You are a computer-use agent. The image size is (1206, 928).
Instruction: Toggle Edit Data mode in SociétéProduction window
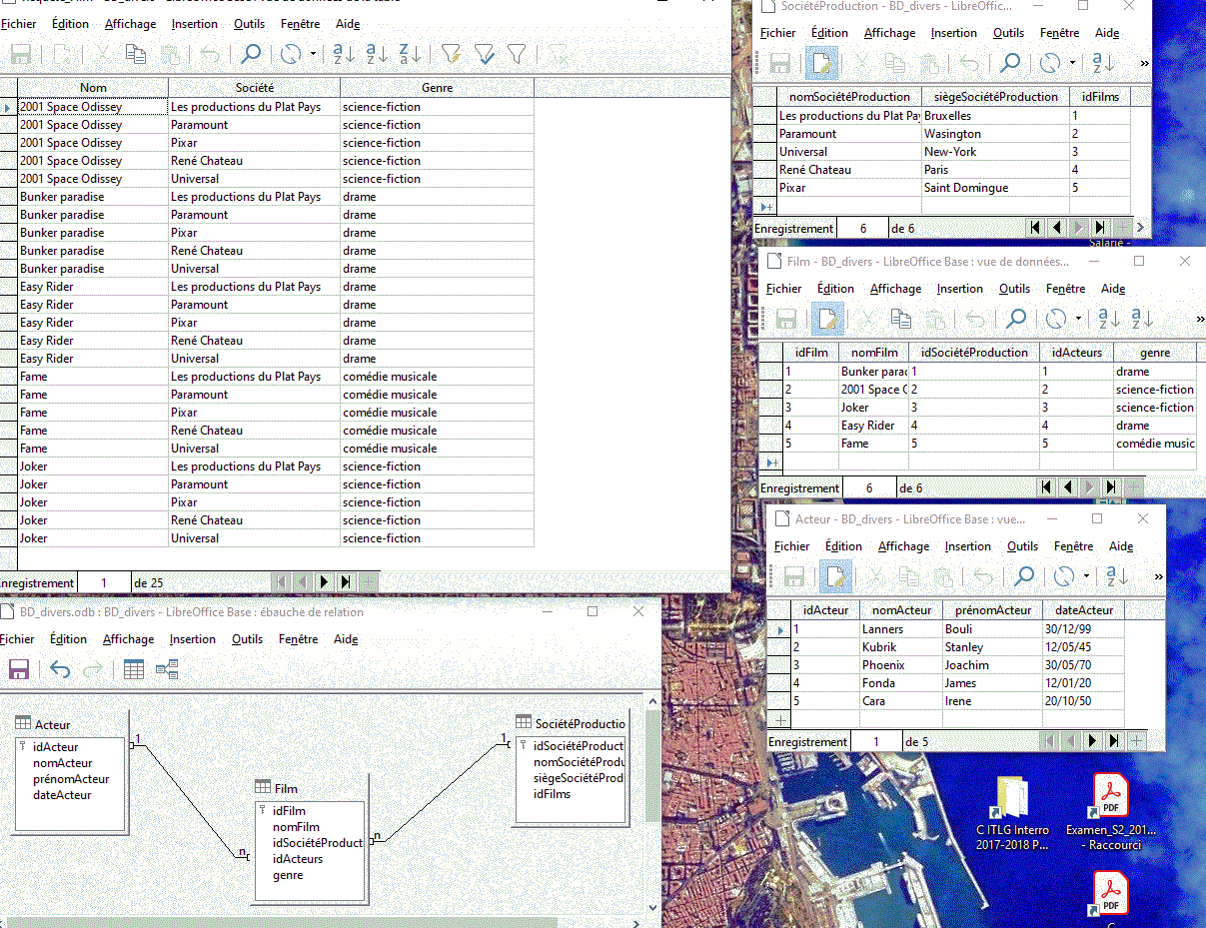pos(820,64)
